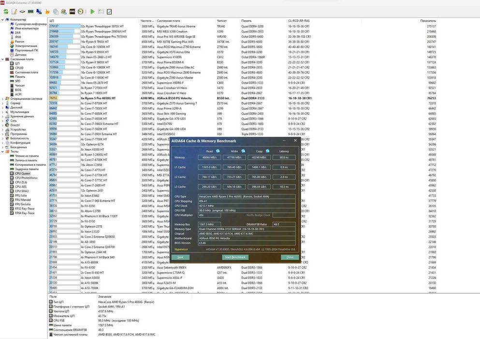Click the gauge clock toolbar icon
Viewport: 480px width, 339px height.
[x=80, y=12]
